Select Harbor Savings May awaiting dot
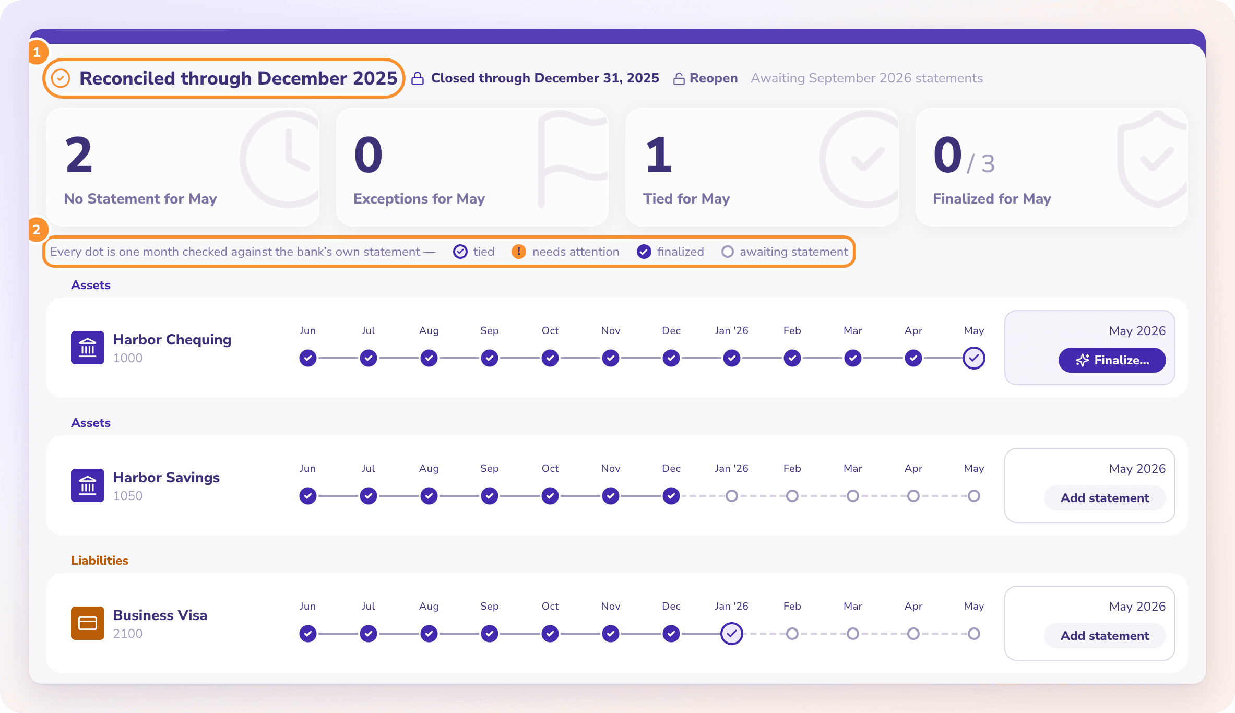 (974, 496)
